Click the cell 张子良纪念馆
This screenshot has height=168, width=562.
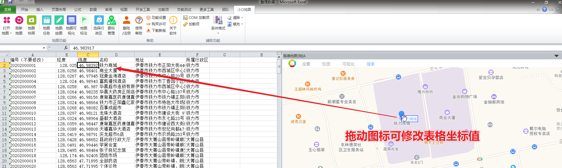pos(117,150)
